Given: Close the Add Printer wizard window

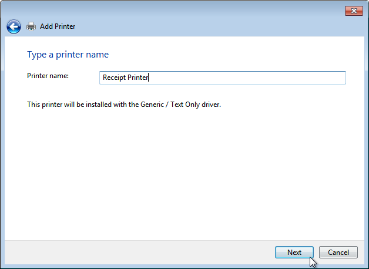Looking at the screenshot, I should pyautogui.click(x=354, y=11).
